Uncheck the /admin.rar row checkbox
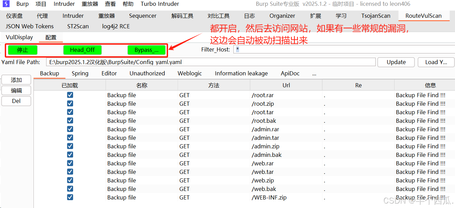Image resolution: width=455 pixels, height=208 pixels. [x=70, y=129]
